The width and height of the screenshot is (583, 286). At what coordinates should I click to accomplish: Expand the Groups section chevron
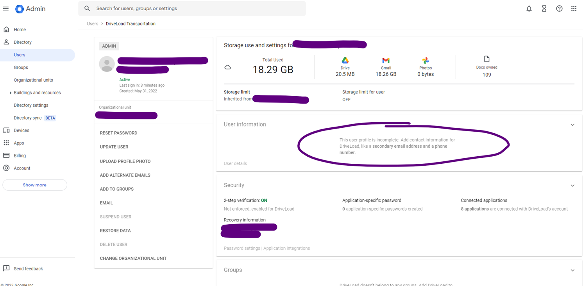(572, 270)
